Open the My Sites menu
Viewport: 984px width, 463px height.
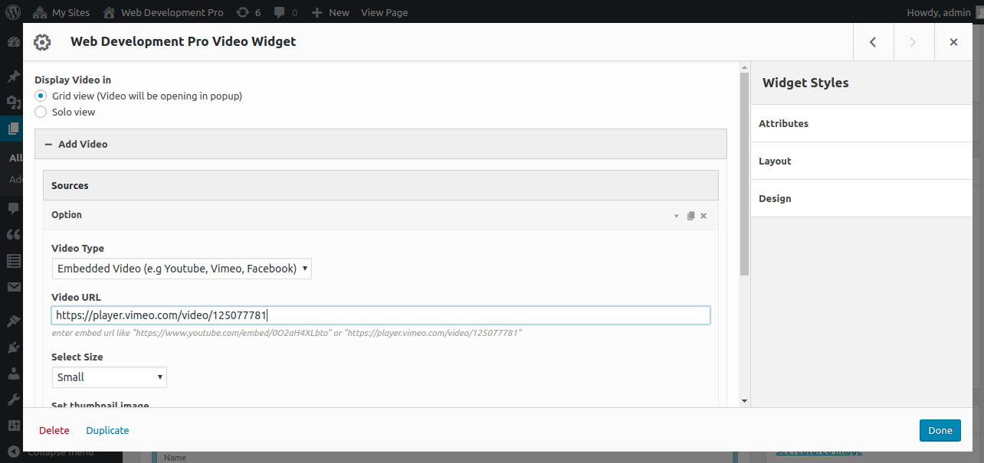click(x=61, y=12)
